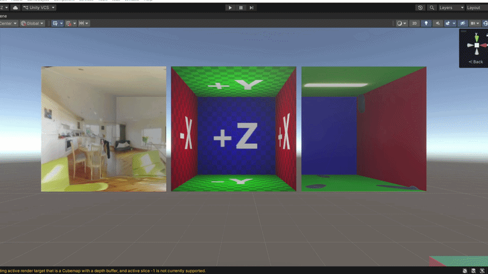Toggle 2D view mode

click(x=414, y=23)
